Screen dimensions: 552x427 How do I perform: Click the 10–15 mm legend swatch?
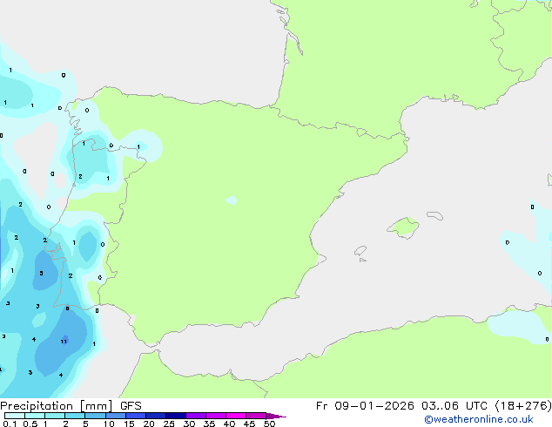pos(115,416)
